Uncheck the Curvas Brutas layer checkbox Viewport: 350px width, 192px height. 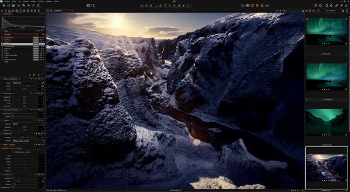3,46
